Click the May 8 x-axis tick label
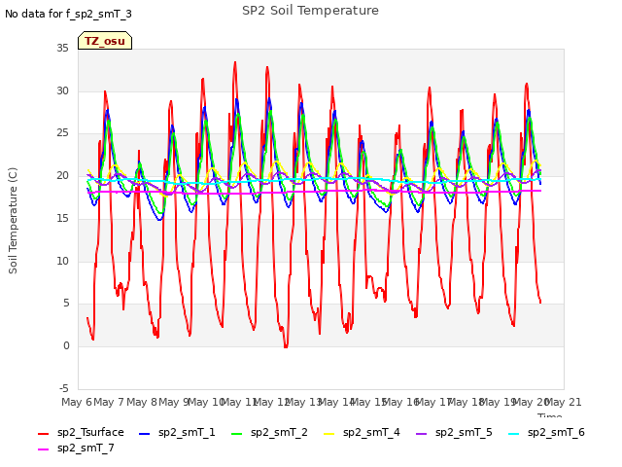This screenshot has width=622, height=467. [142, 402]
